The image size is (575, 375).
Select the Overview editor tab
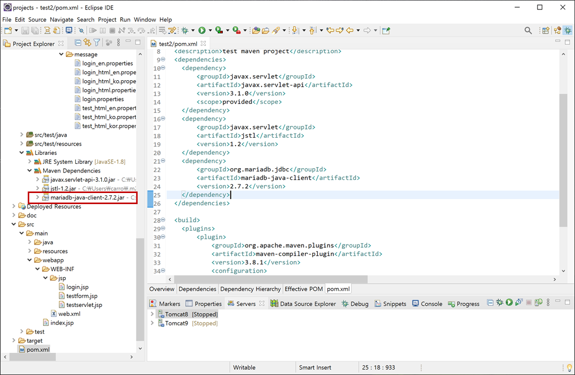pos(161,289)
